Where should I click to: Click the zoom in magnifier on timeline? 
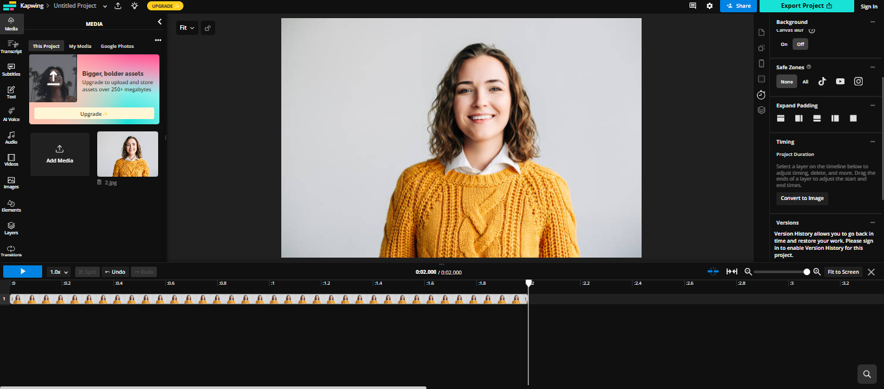pyautogui.click(x=817, y=272)
